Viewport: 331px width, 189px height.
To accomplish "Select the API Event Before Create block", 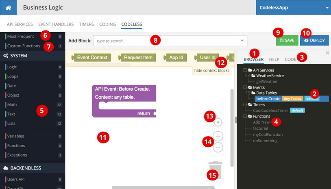I will [124, 101].
